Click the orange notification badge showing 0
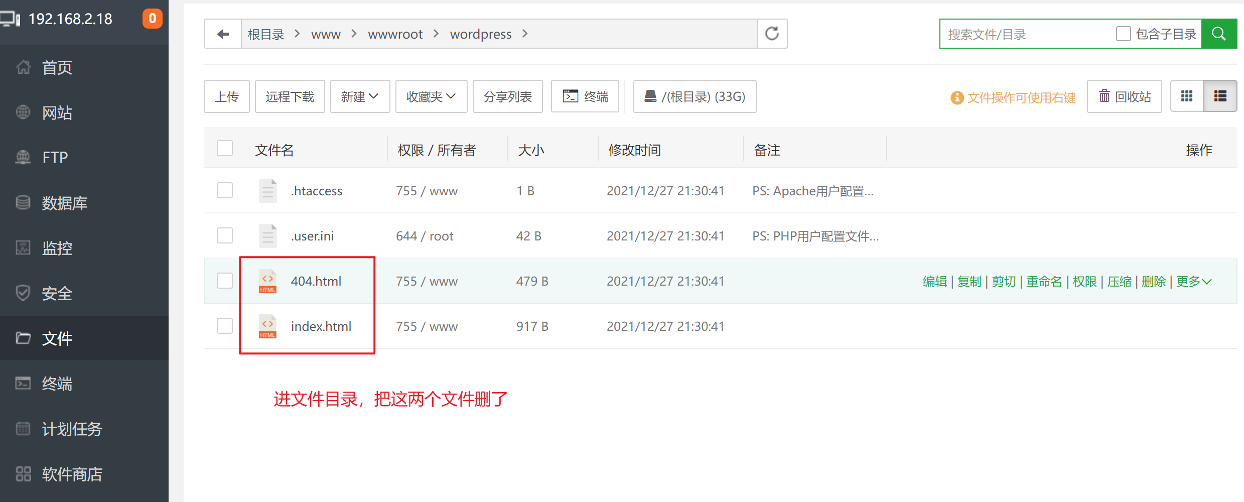Viewport: 1244px width, 502px height. coord(153,19)
